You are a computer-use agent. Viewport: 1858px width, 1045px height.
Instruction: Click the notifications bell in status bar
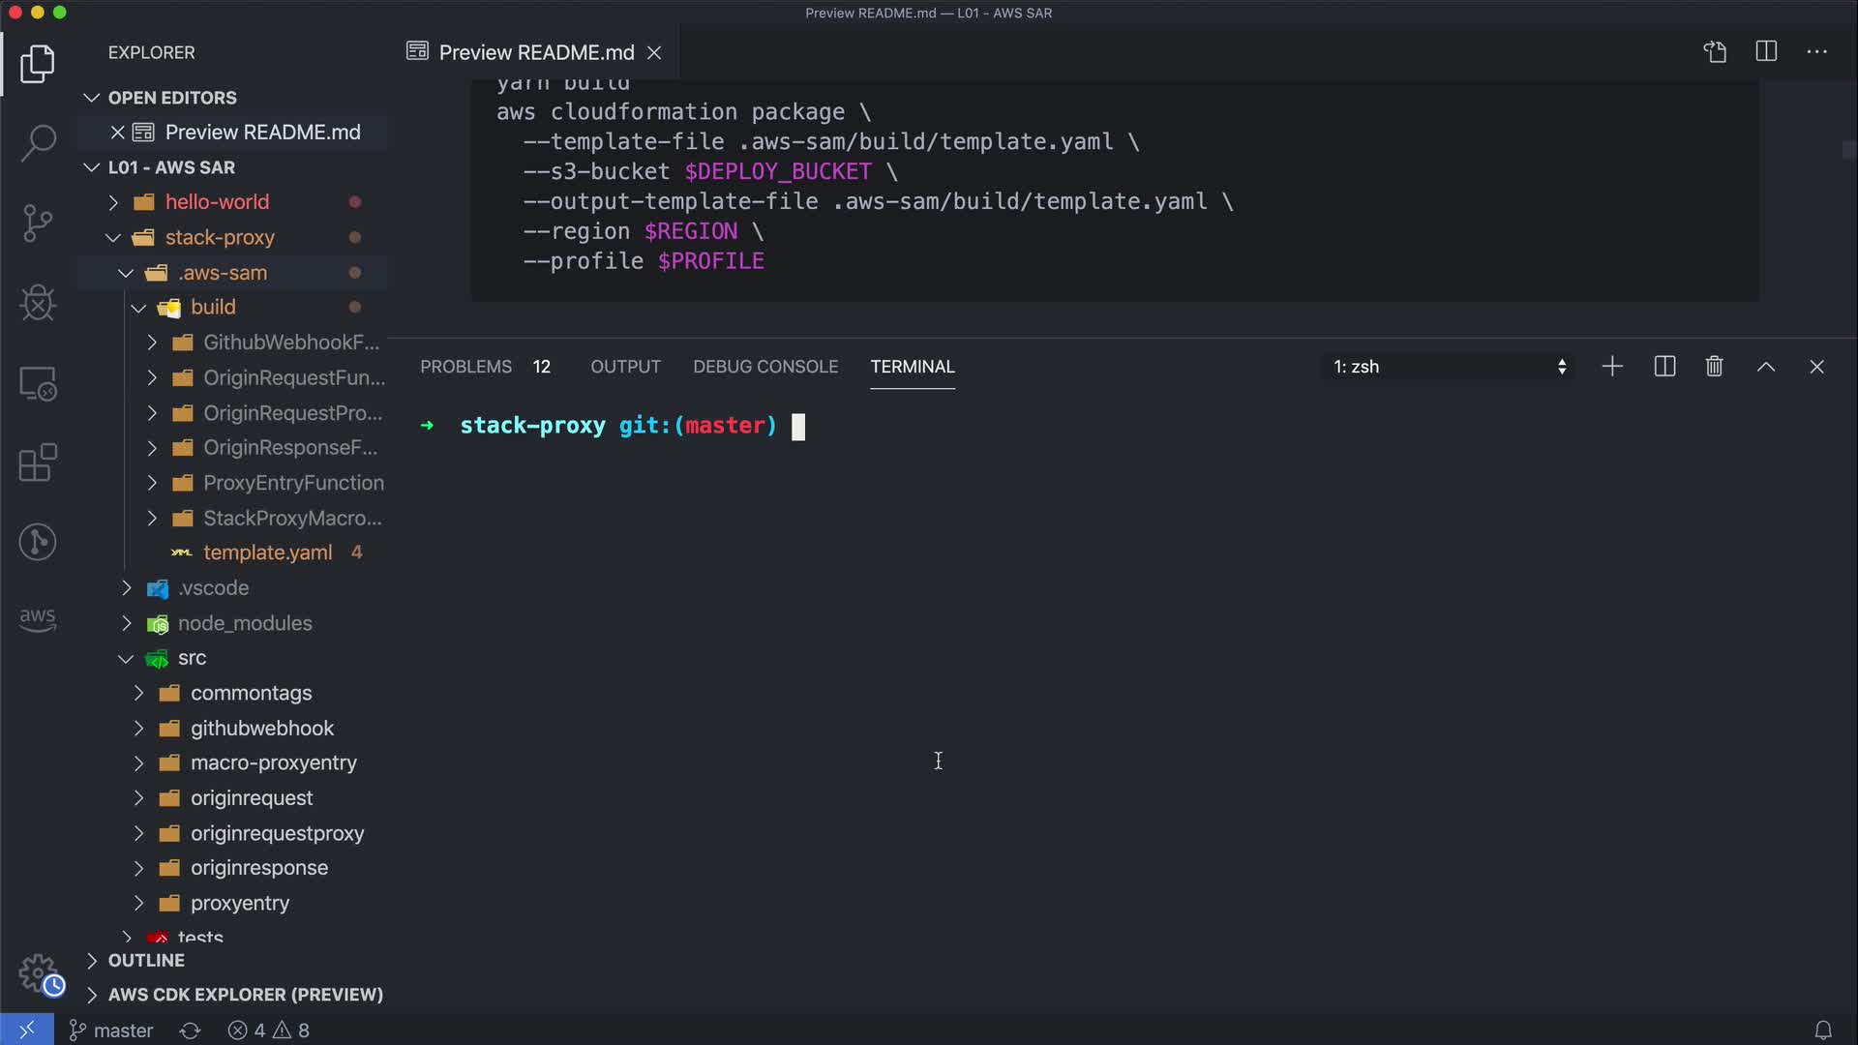point(1822,1030)
